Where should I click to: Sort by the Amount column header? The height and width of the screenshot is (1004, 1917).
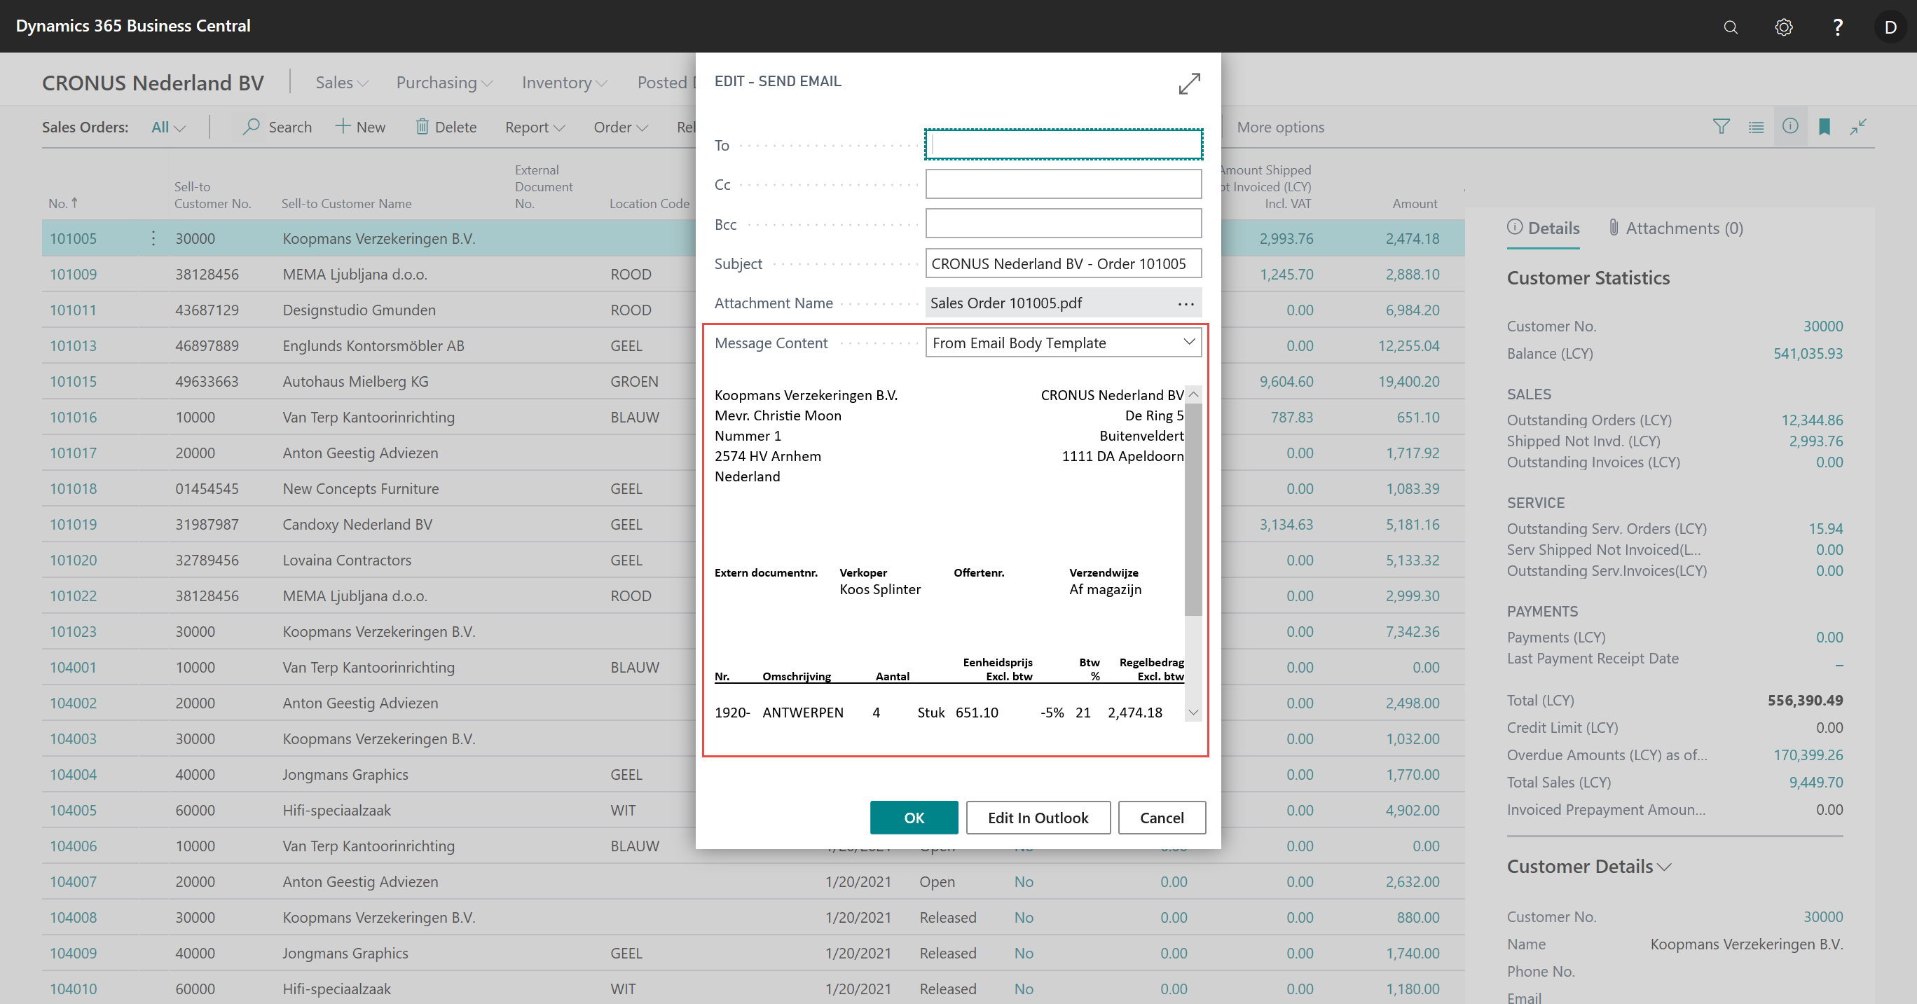1415,203
